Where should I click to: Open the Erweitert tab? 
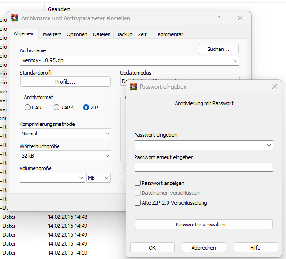(x=50, y=34)
